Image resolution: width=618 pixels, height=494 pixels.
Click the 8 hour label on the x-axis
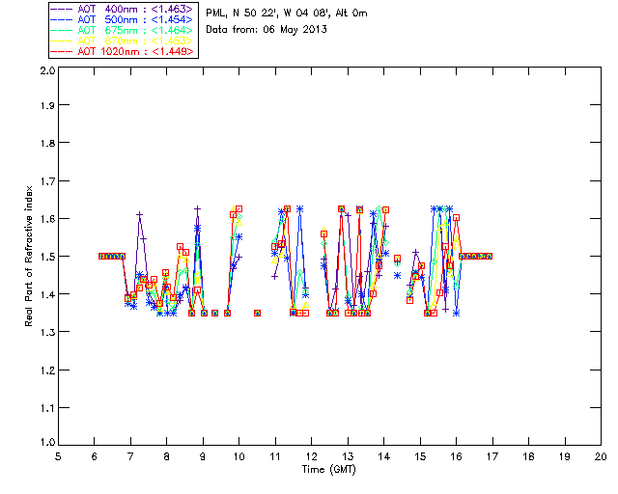pyautogui.click(x=167, y=456)
